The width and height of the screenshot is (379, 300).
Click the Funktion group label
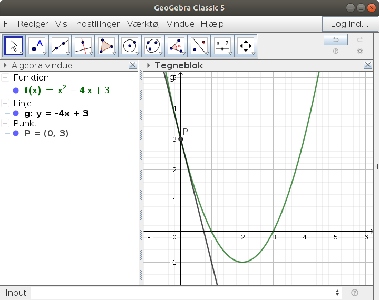31,77
